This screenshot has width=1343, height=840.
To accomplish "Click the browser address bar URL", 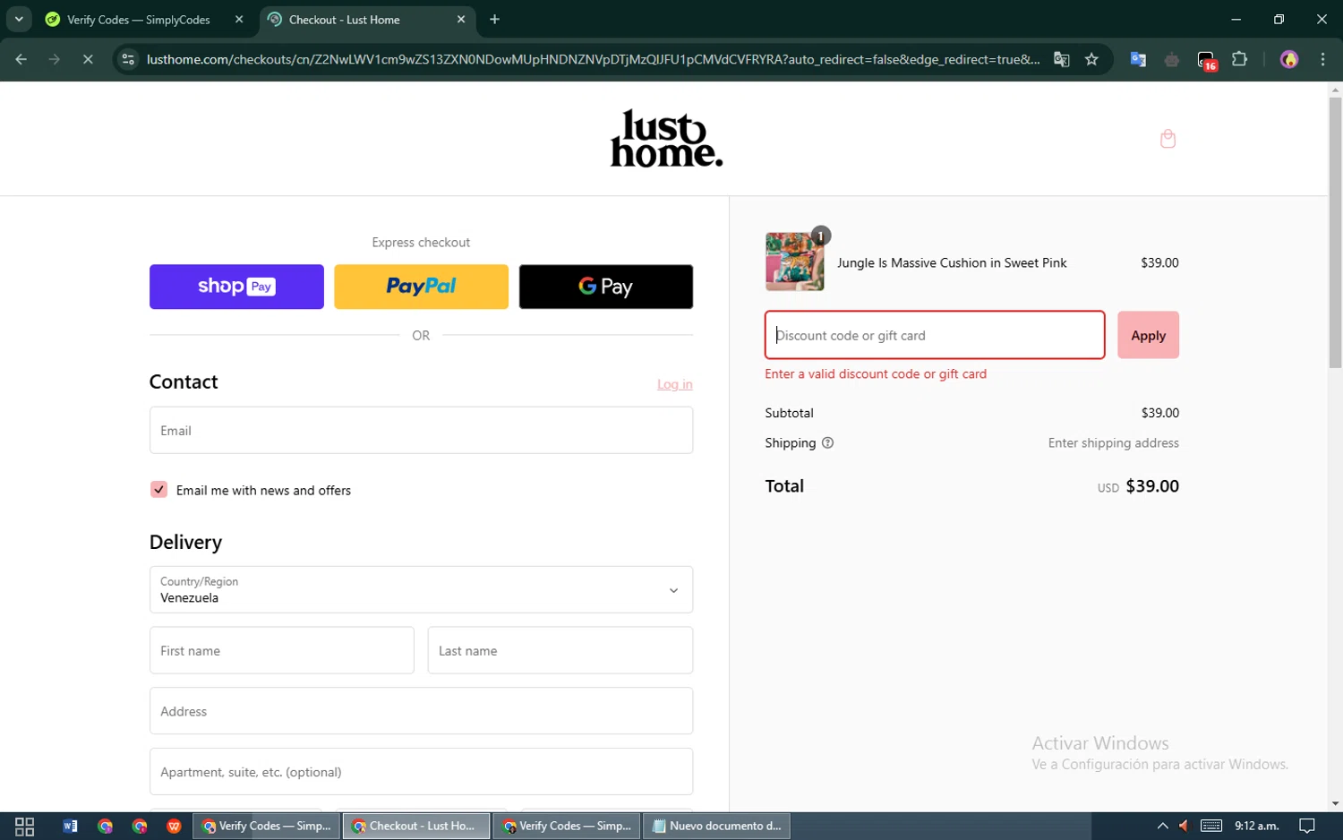I will coord(593,59).
